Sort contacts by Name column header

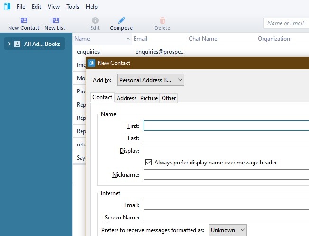click(x=102, y=39)
